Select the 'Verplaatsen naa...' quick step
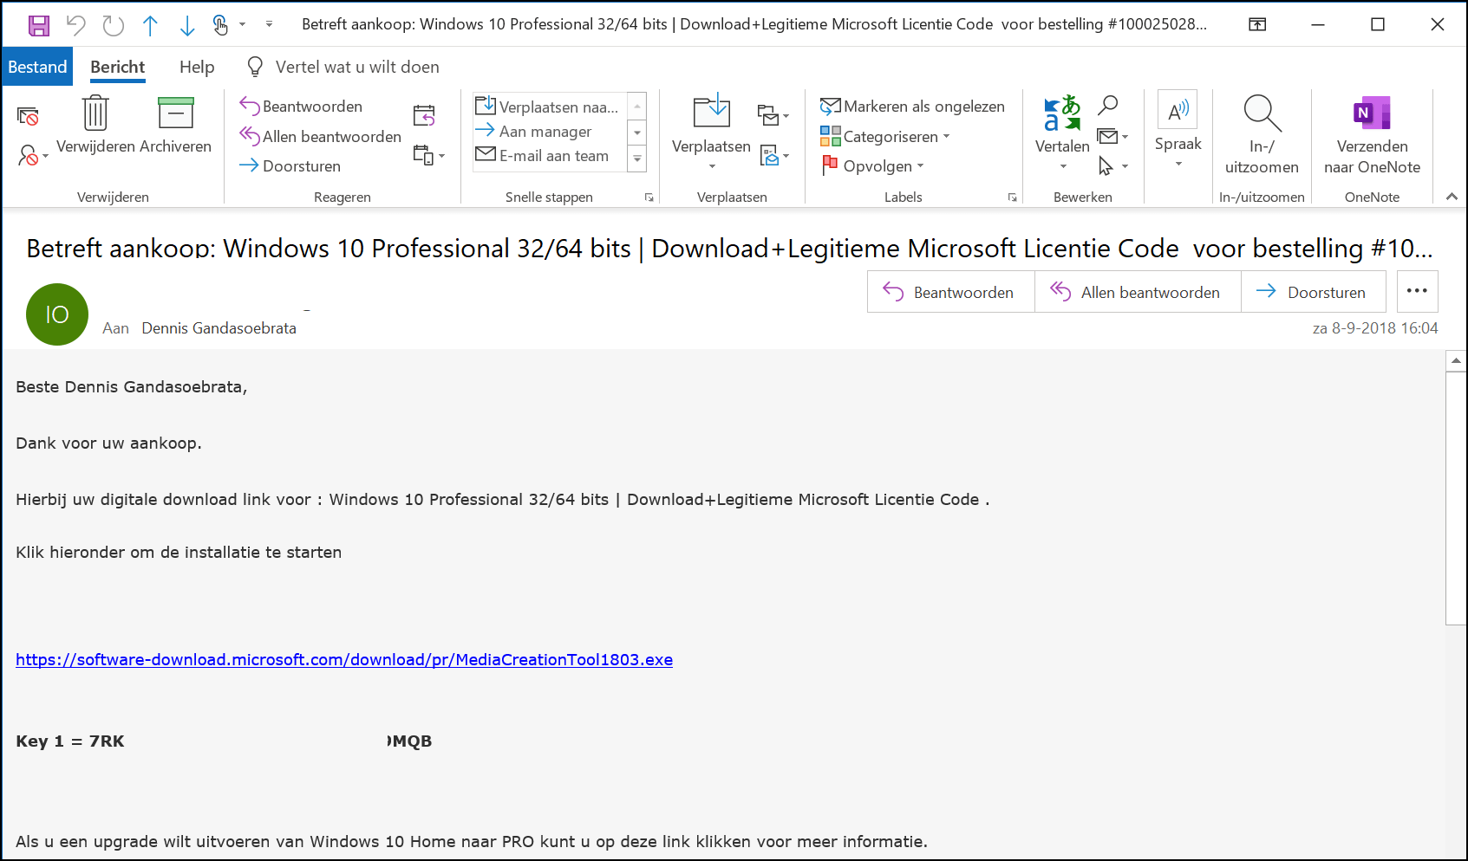Viewport: 1468px width, 861px height. pos(548,107)
